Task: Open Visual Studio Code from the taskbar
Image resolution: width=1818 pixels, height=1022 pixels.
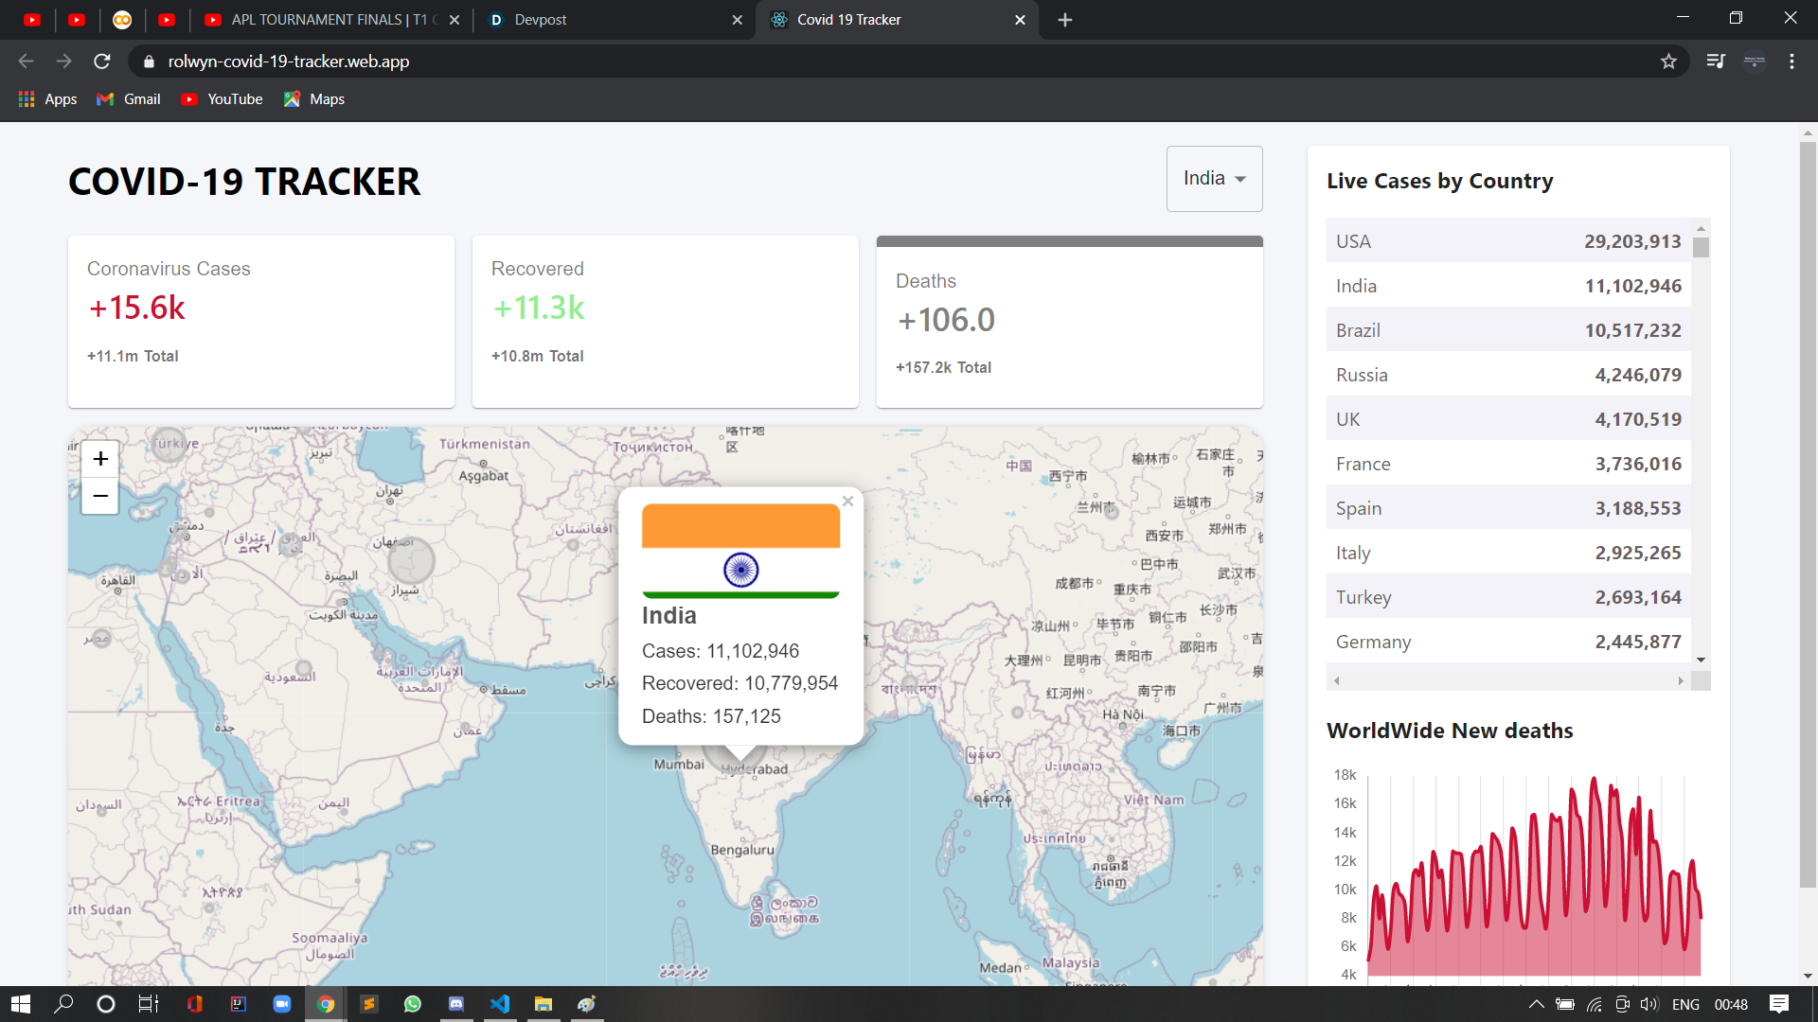Action: coord(499,1003)
